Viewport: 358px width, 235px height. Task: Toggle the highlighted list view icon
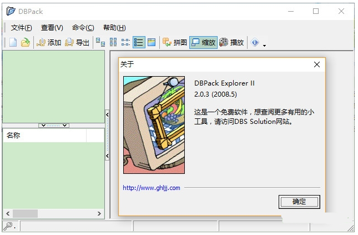coord(139,42)
